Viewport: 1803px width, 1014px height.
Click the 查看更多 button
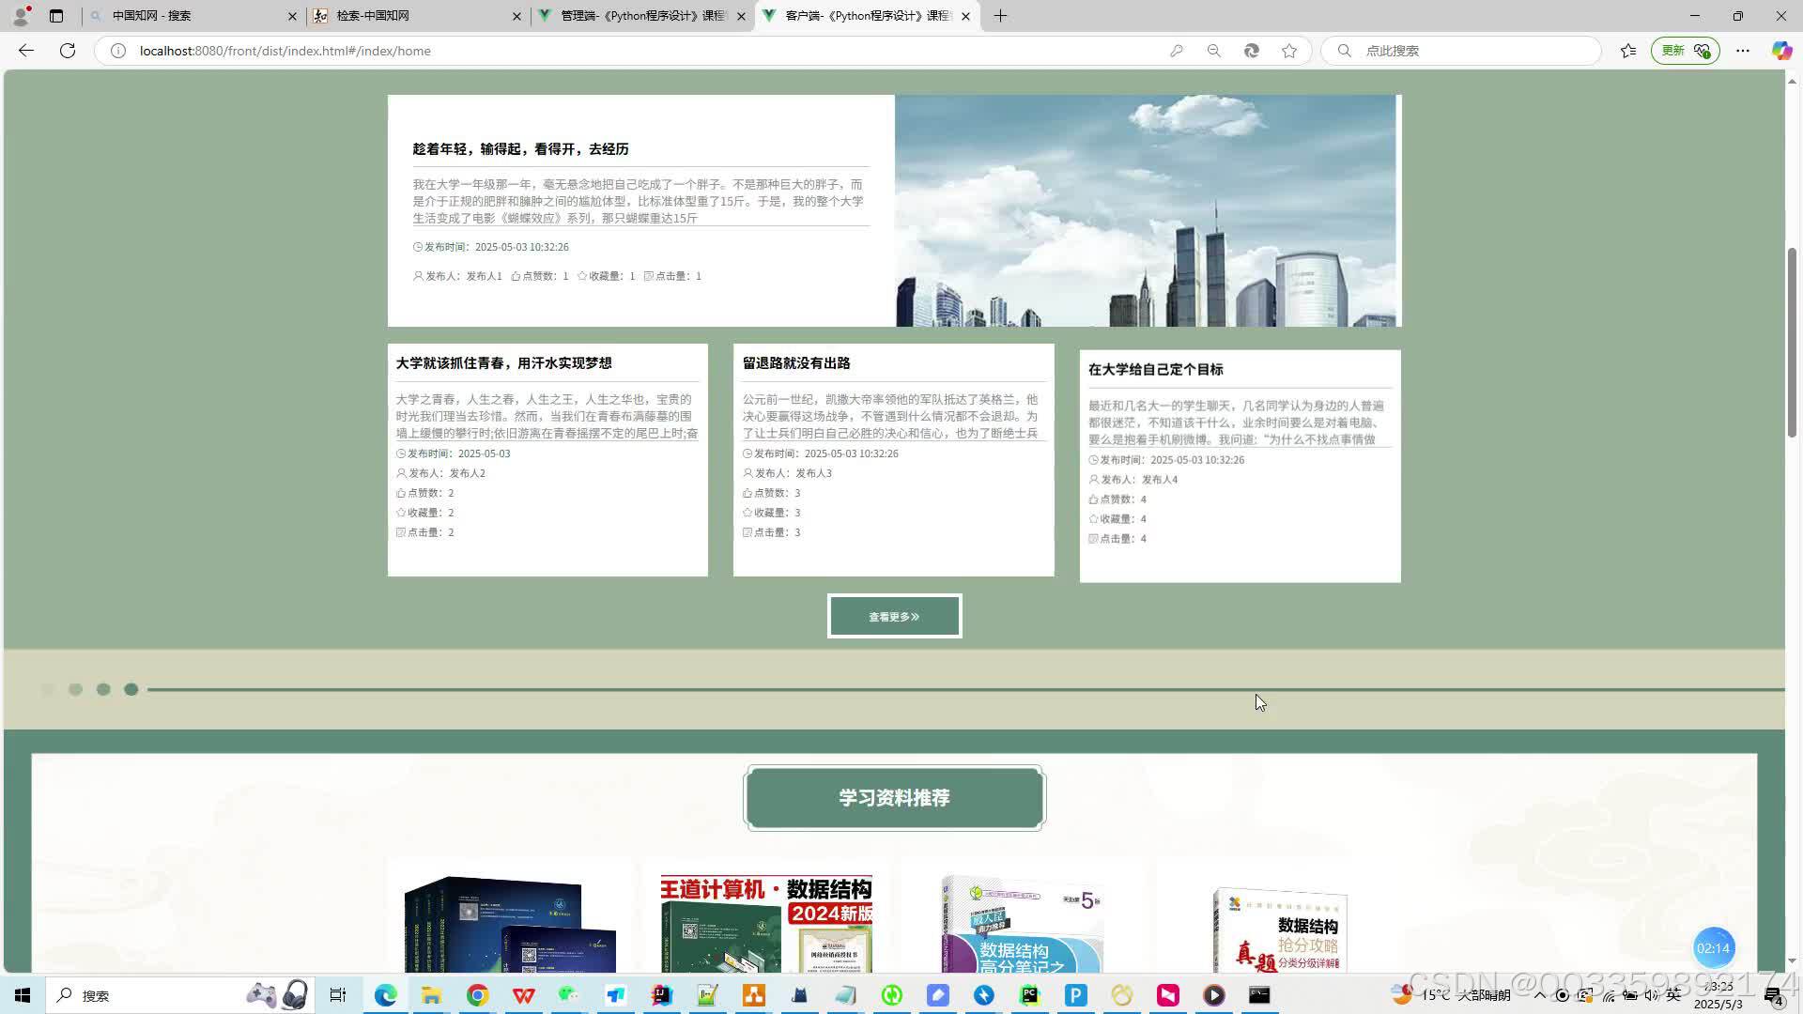pos(893,616)
